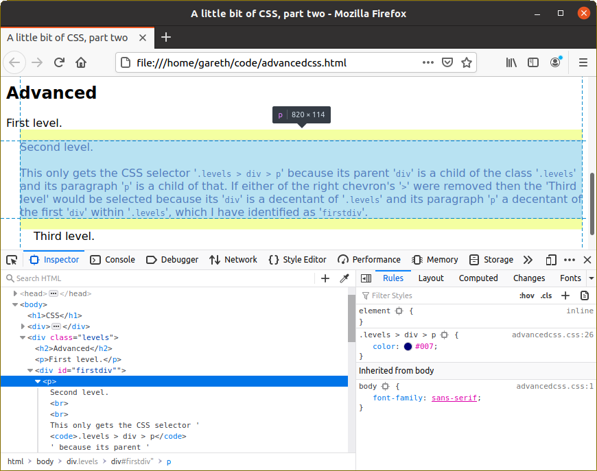Highlight elements matching body selector

[386, 386]
